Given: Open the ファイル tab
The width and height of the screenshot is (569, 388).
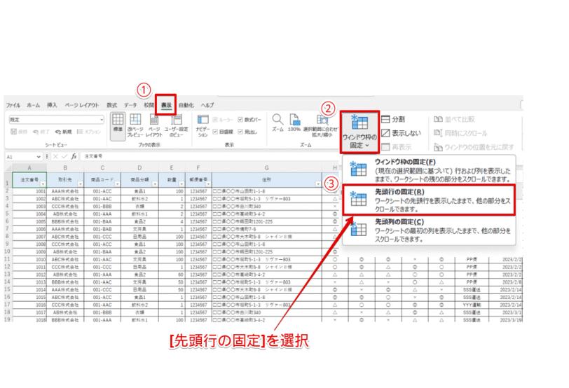Looking at the screenshot, I should click(13, 105).
